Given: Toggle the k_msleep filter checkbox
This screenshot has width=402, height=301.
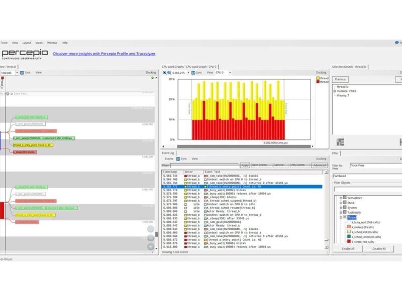Looking at the screenshot, I should [x=348, y=227].
